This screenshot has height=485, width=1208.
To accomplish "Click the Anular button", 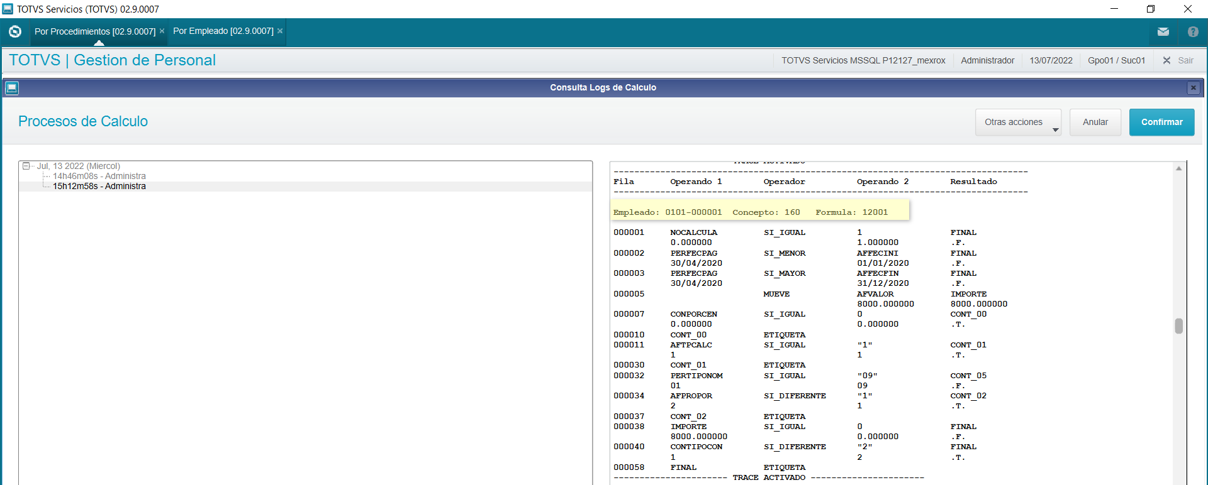I will tap(1095, 123).
